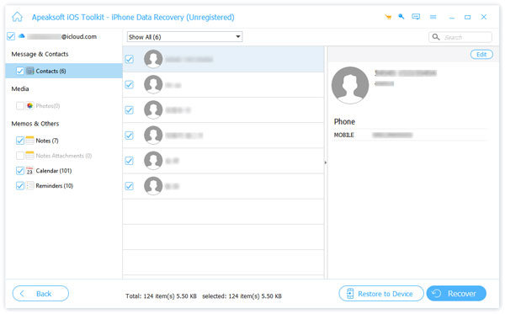Screen dimensions: 505x314
Task: Click the Reminders list icon
Action: coord(30,185)
